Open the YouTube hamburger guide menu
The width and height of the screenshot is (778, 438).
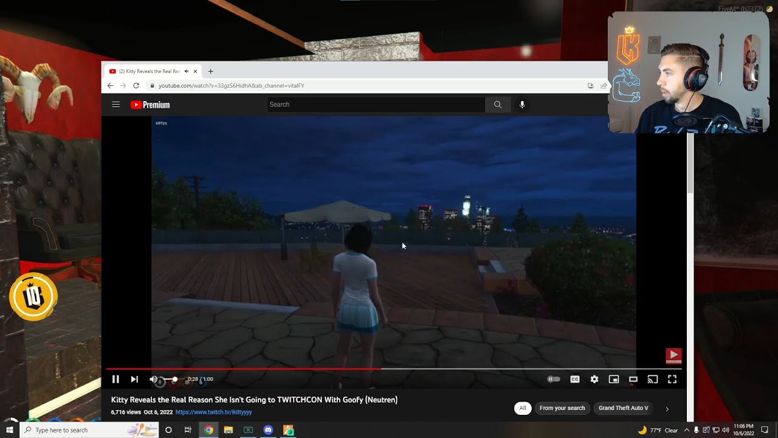click(115, 105)
